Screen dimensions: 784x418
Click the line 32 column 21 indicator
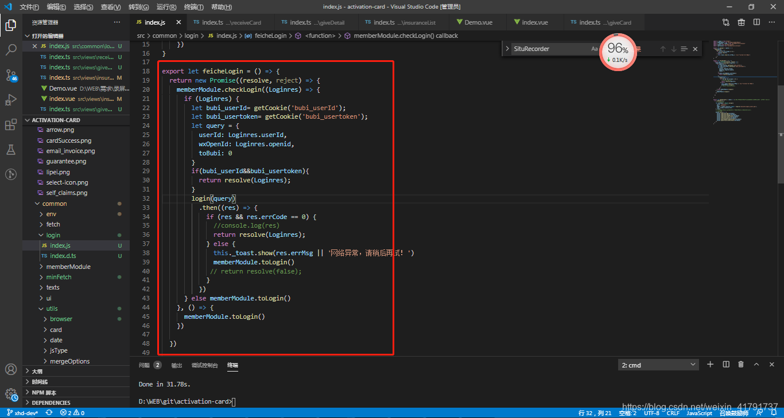595,413
